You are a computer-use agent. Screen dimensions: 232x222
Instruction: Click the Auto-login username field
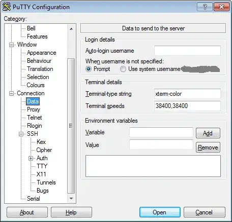[x=187, y=51]
